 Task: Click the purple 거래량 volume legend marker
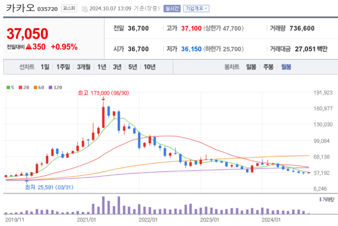click(x=321, y=200)
